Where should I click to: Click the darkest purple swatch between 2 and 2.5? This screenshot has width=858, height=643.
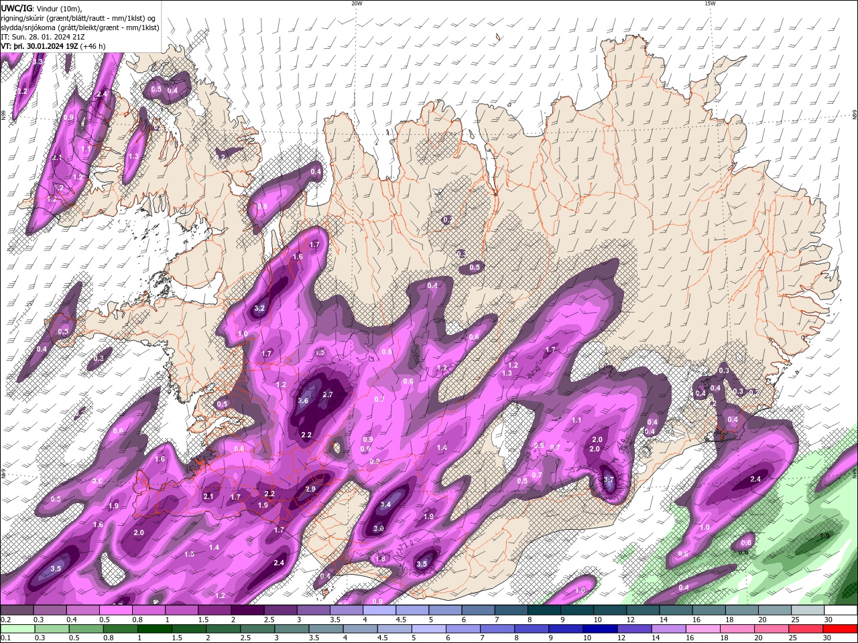click(x=247, y=610)
